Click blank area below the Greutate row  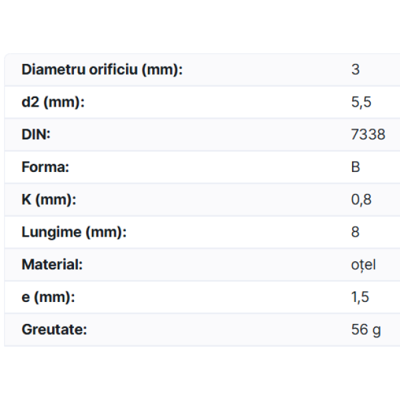200,373
